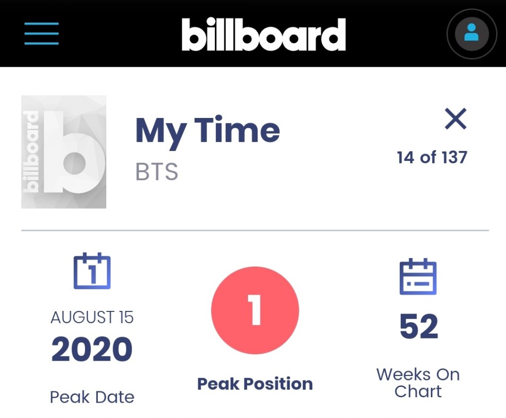The height and width of the screenshot is (418, 506).
Task: Open the BTS artist link
Action: pyautogui.click(x=157, y=172)
